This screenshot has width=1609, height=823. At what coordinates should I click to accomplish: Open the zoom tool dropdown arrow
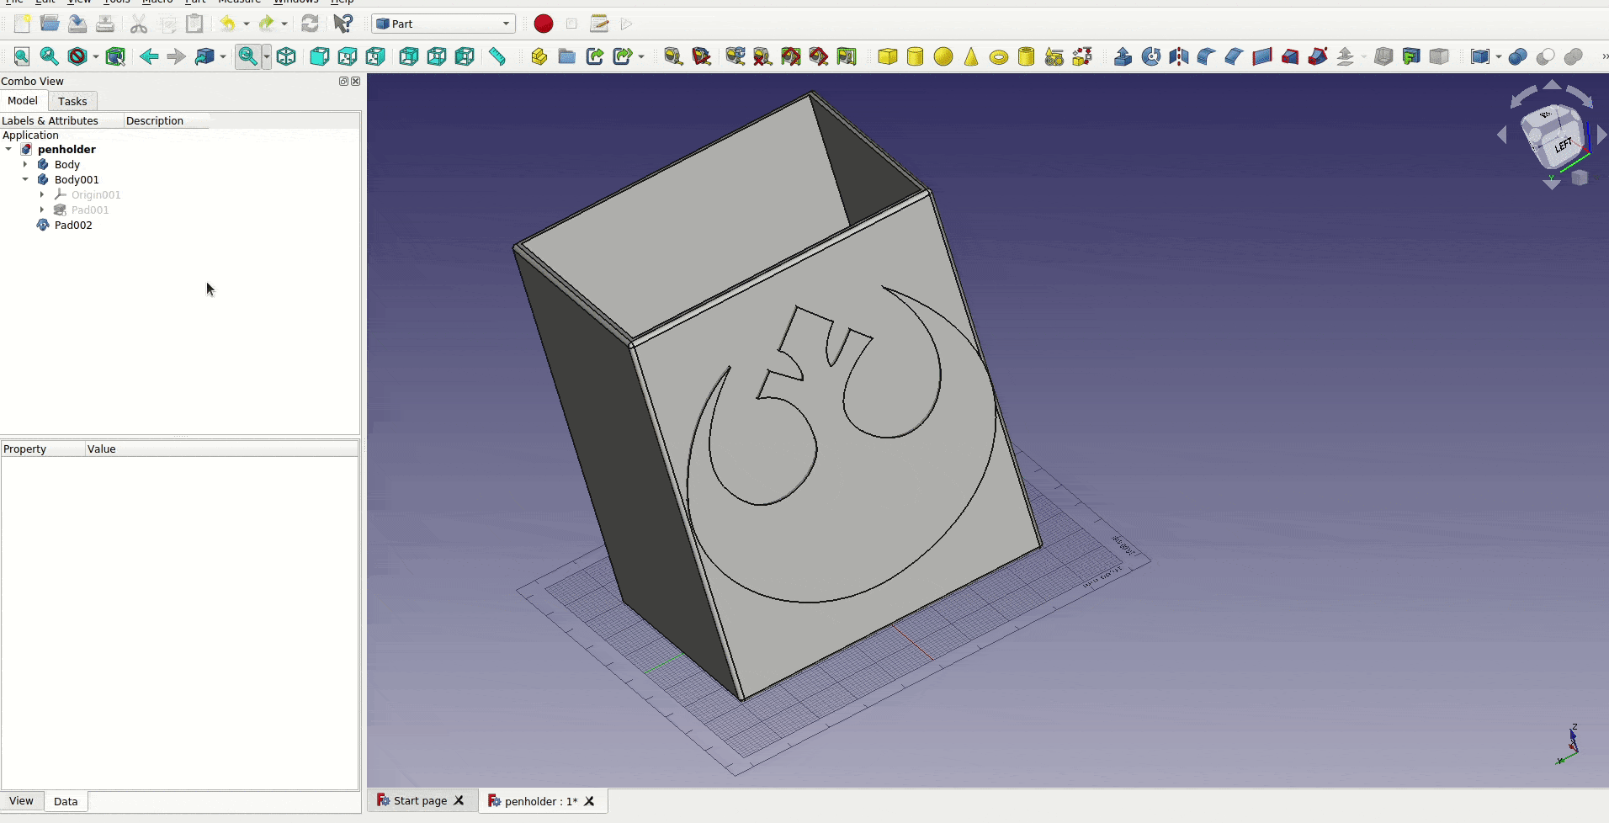point(267,56)
